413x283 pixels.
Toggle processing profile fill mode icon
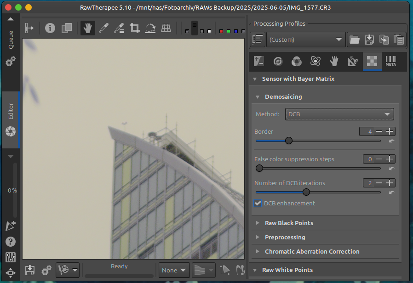click(258, 40)
